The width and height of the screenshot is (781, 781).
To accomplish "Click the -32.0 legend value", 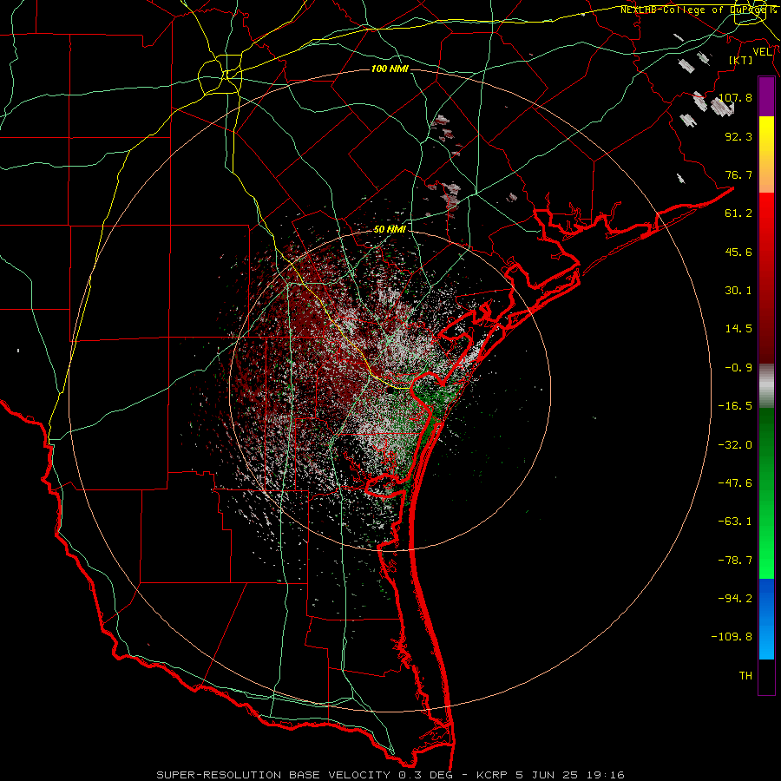I will pos(735,445).
